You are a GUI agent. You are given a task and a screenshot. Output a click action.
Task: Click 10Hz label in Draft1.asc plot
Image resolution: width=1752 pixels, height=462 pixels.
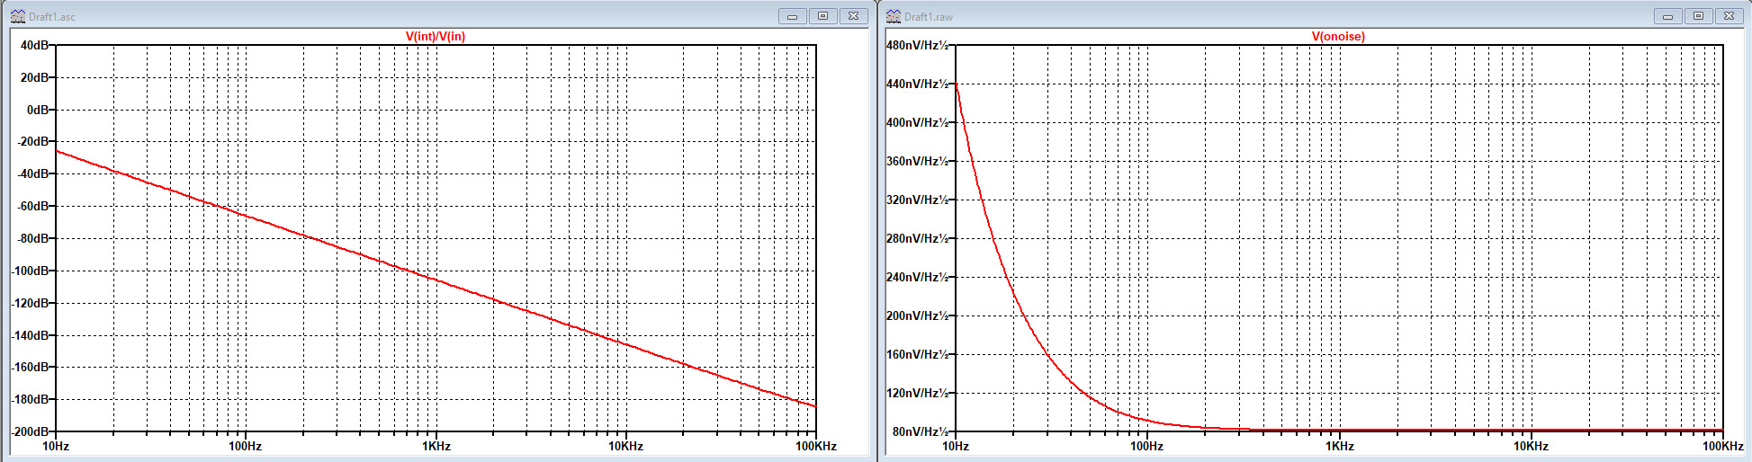pos(56,447)
